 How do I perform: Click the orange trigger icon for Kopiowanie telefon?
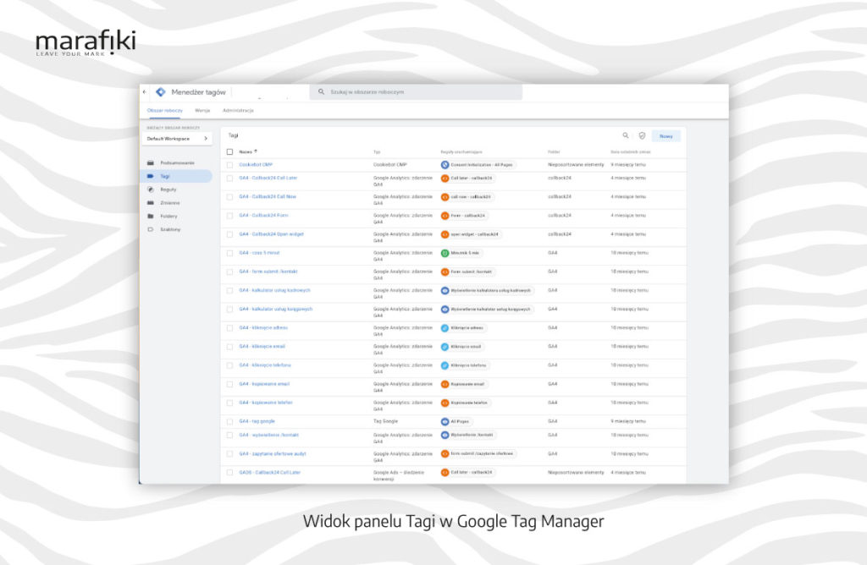pos(445,403)
